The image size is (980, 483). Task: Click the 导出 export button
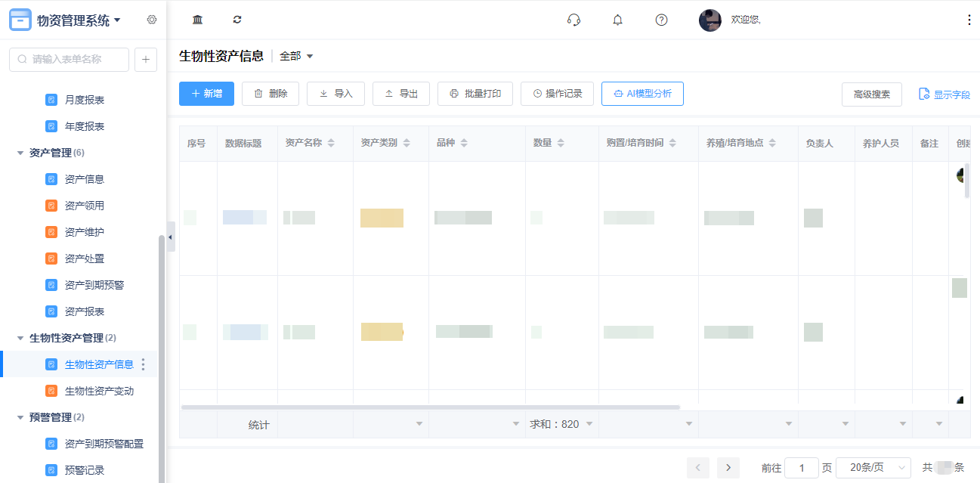(x=401, y=94)
